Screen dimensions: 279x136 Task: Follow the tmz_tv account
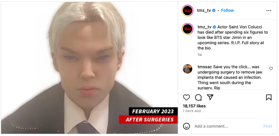tap(228, 11)
